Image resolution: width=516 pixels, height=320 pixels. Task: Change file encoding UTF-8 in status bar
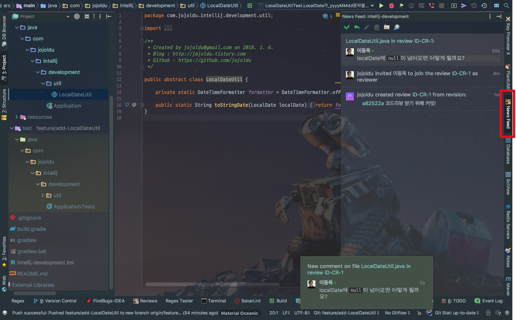pyautogui.click(x=302, y=313)
